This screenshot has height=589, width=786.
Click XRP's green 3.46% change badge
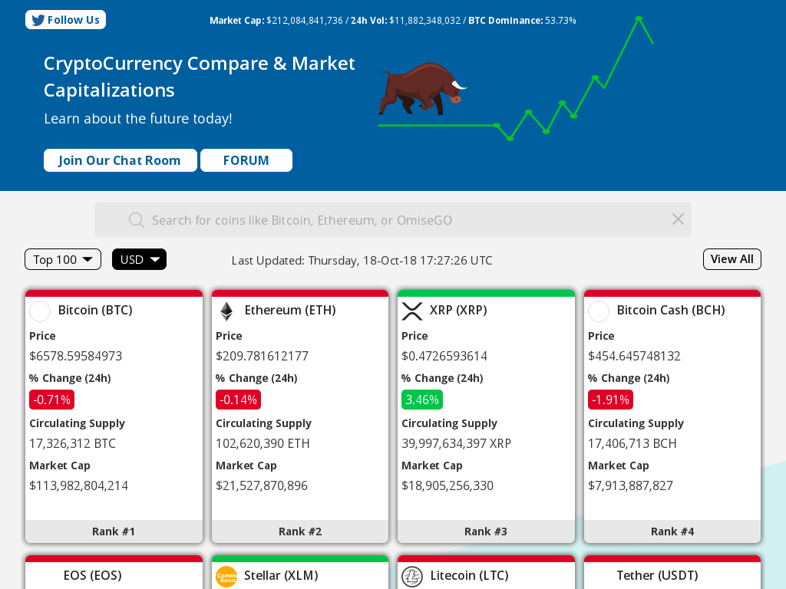point(424,399)
